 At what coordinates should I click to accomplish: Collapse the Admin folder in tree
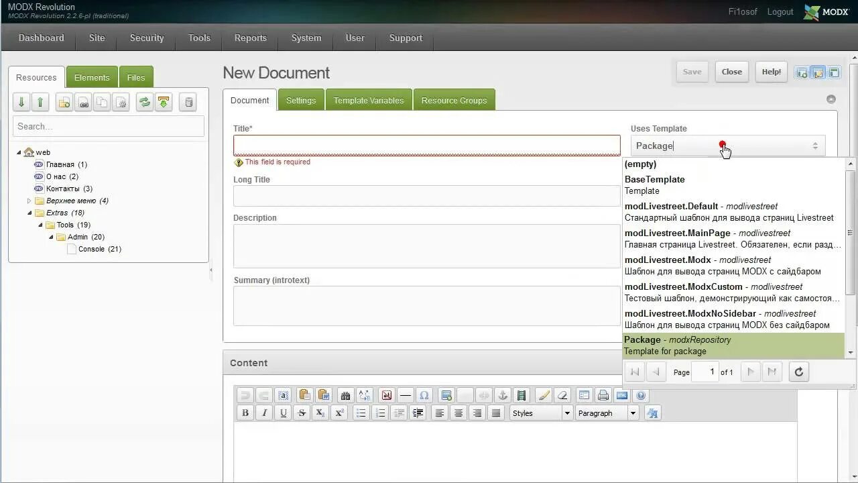click(51, 237)
